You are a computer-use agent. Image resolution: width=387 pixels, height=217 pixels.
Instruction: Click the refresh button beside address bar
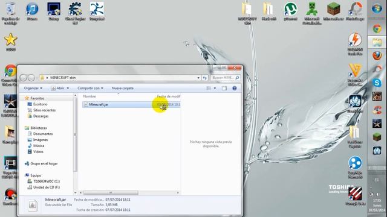205,78
